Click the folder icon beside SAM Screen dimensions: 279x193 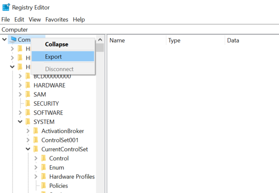[28, 94]
